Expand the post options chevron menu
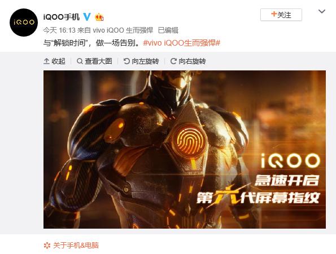 point(322,11)
